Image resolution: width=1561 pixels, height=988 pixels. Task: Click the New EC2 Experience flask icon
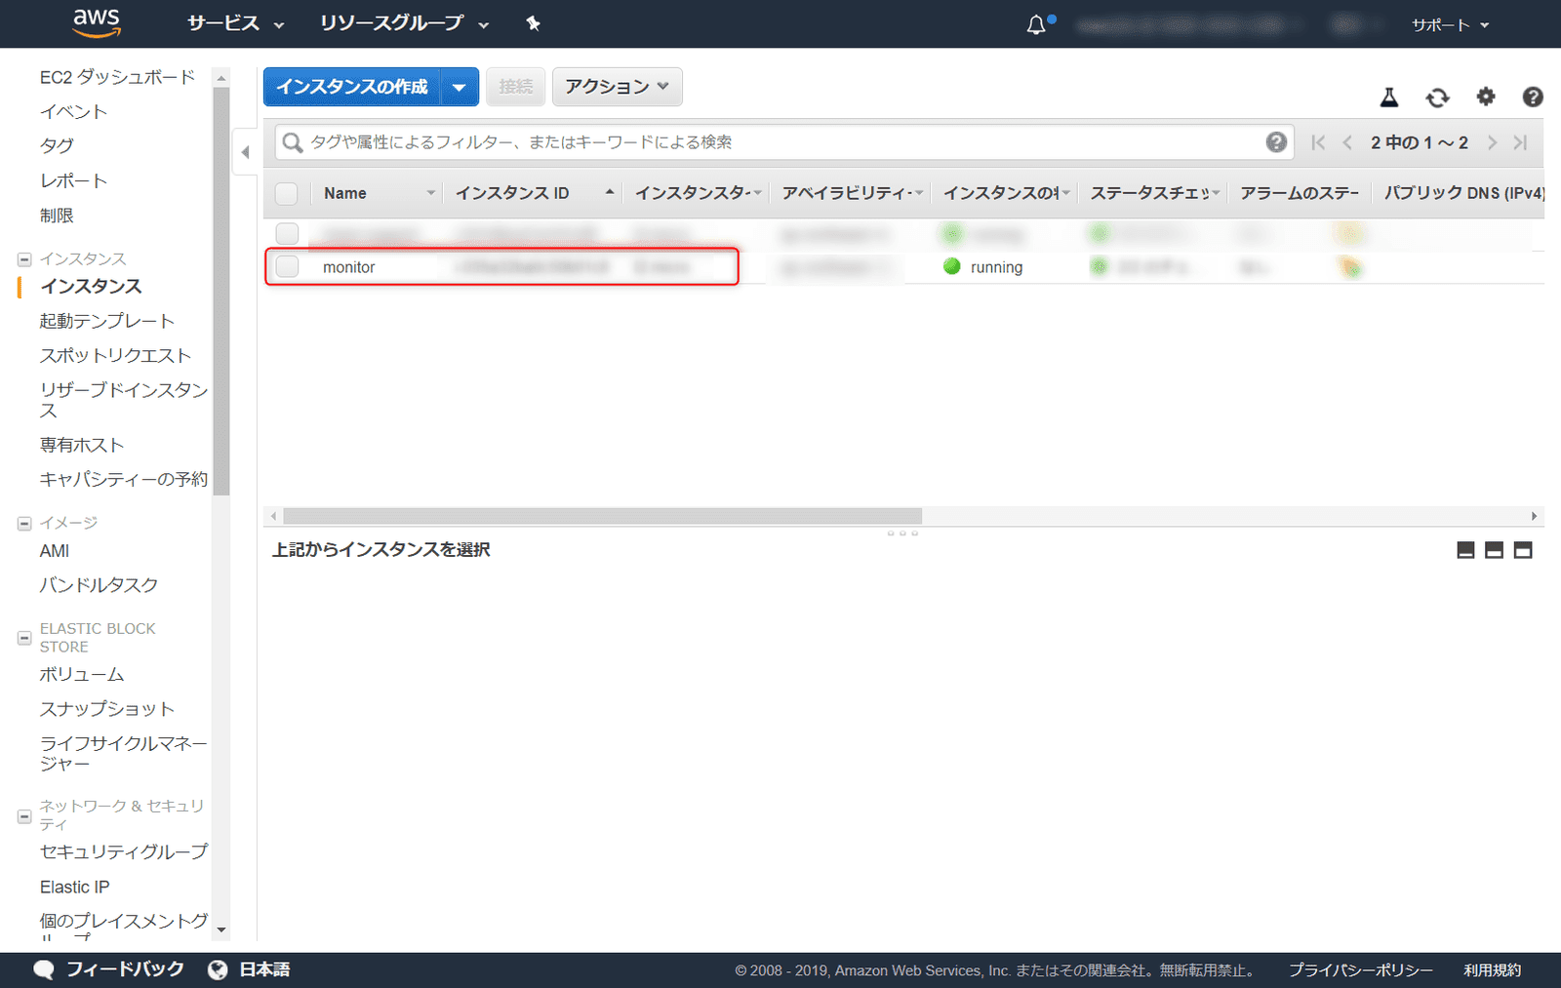(1389, 97)
